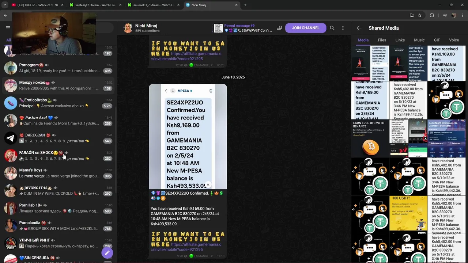Viewport: 468px width, 263px height.
Task: Select the All chats folder tab
Action: 8,40
